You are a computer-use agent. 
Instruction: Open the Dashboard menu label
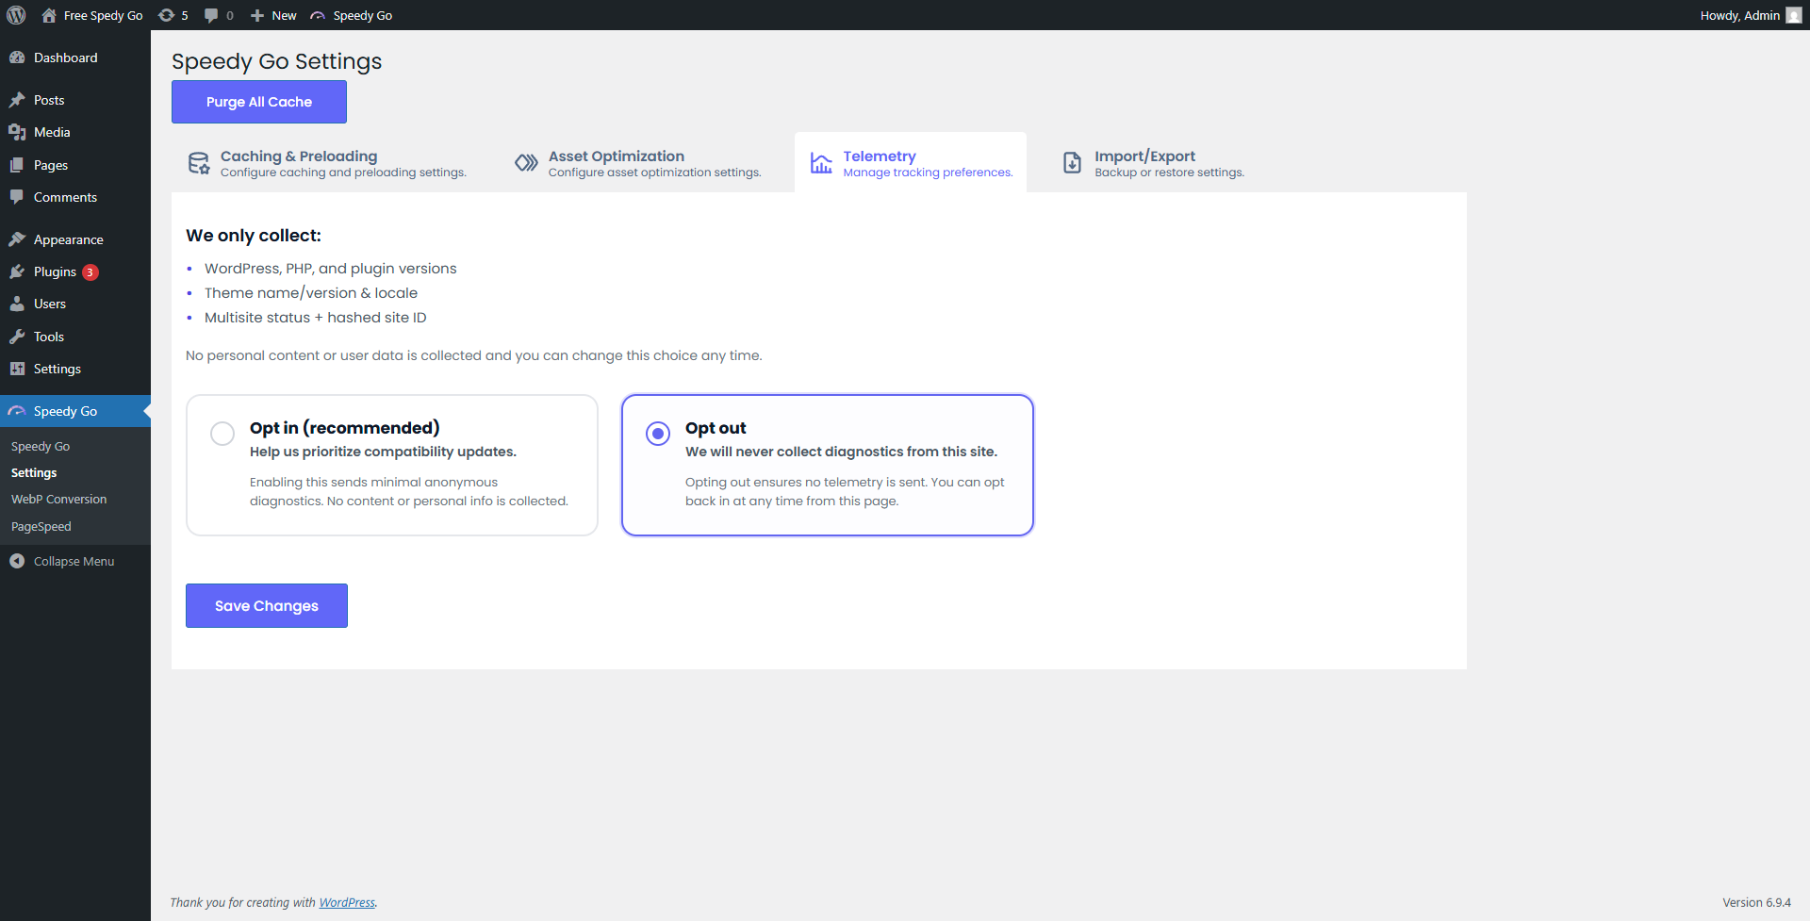pos(66,58)
